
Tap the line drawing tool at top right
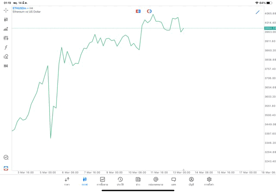pyautogui.click(x=258, y=12)
